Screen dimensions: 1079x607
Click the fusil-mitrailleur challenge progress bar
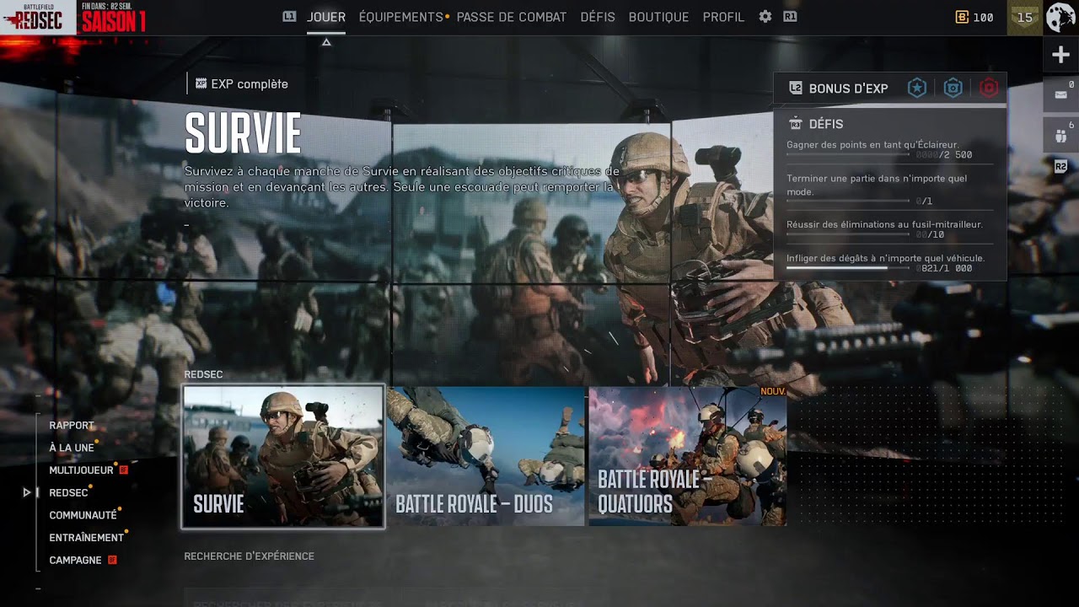point(848,234)
